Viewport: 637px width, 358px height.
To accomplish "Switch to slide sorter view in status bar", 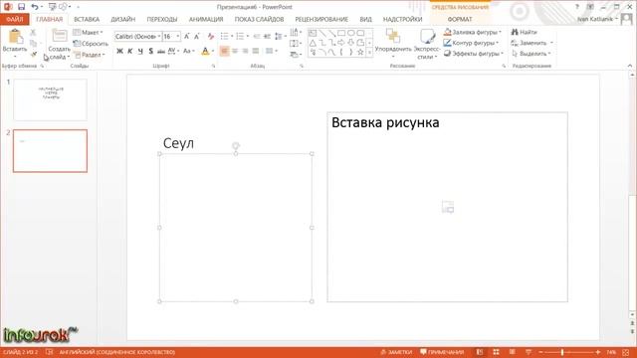I will click(496, 352).
